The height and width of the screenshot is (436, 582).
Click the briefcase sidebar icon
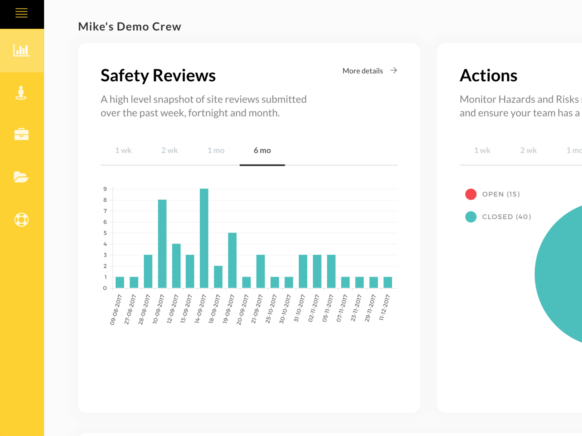tap(21, 134)
